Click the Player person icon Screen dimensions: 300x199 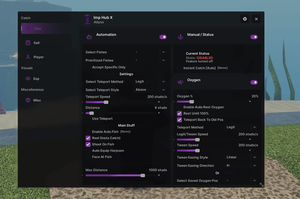click(28, 57)
